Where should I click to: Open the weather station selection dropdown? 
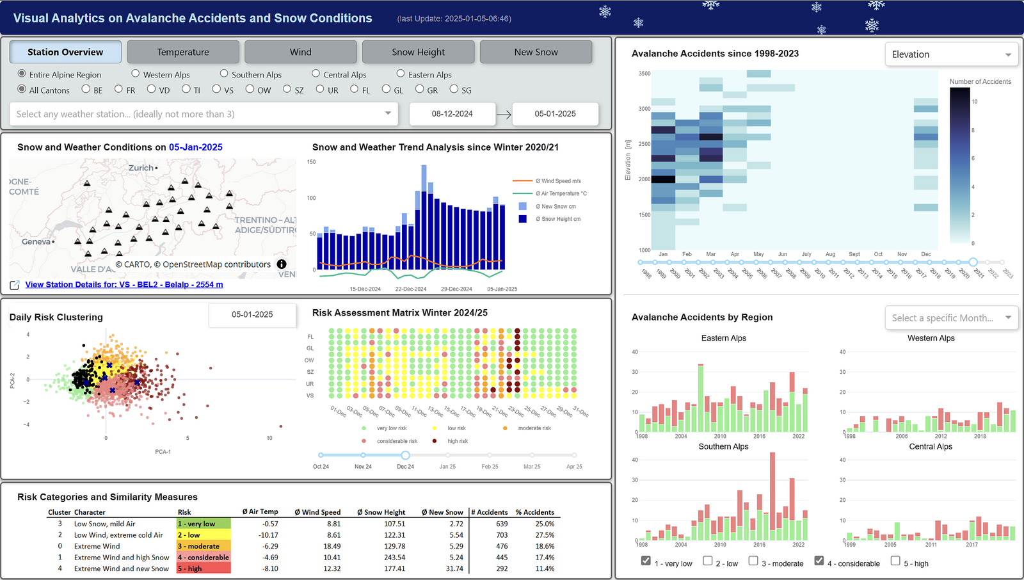[204, 114]
